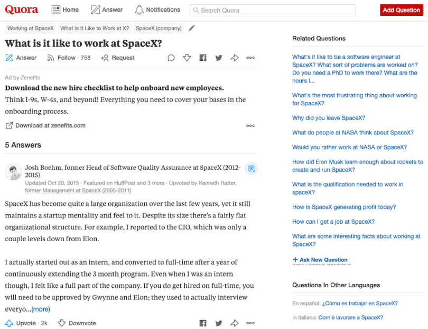Open the SpaceX (company) topic tag

(159, 29)
